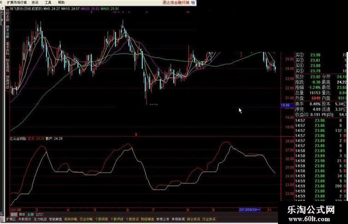Click the 江山金钥匙 indicator name
Image resolution: width=348 pixels, height=224 pixels.
pyautogui.click(x=18, y=139)
